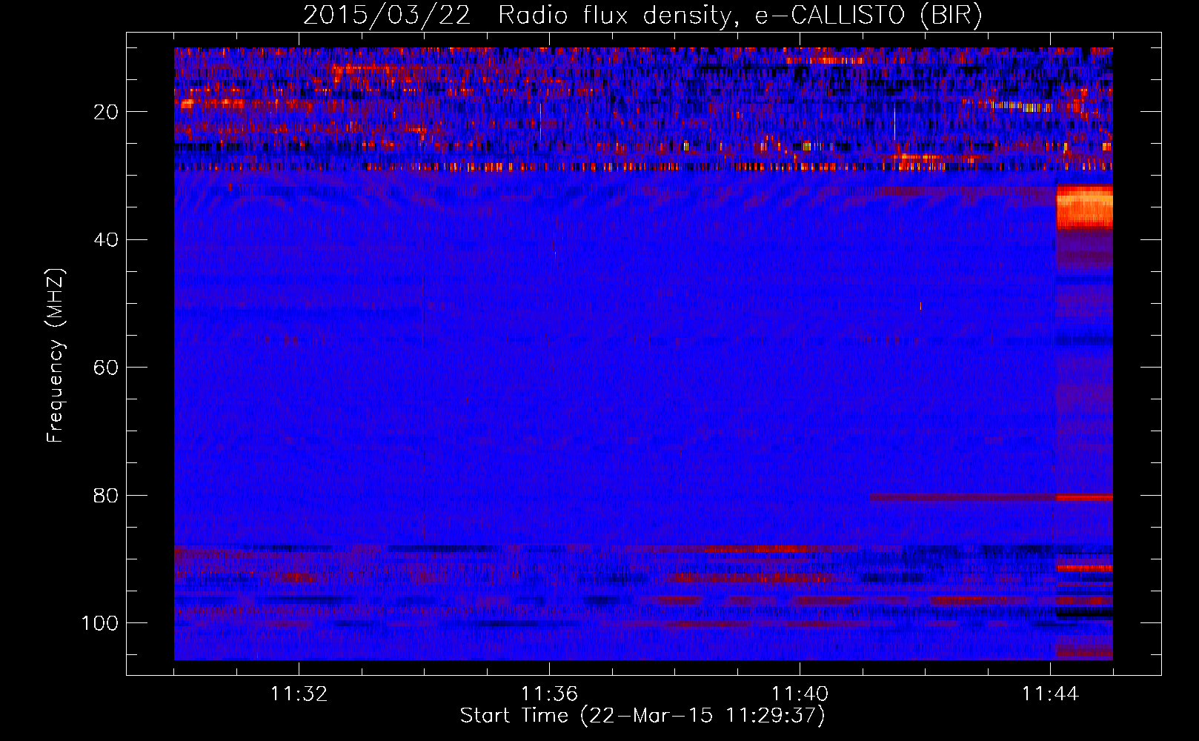This screenshot has height=741, width=1199.
Task: Click the time tick label '11:44'
Action: [x=1050, y=694]
